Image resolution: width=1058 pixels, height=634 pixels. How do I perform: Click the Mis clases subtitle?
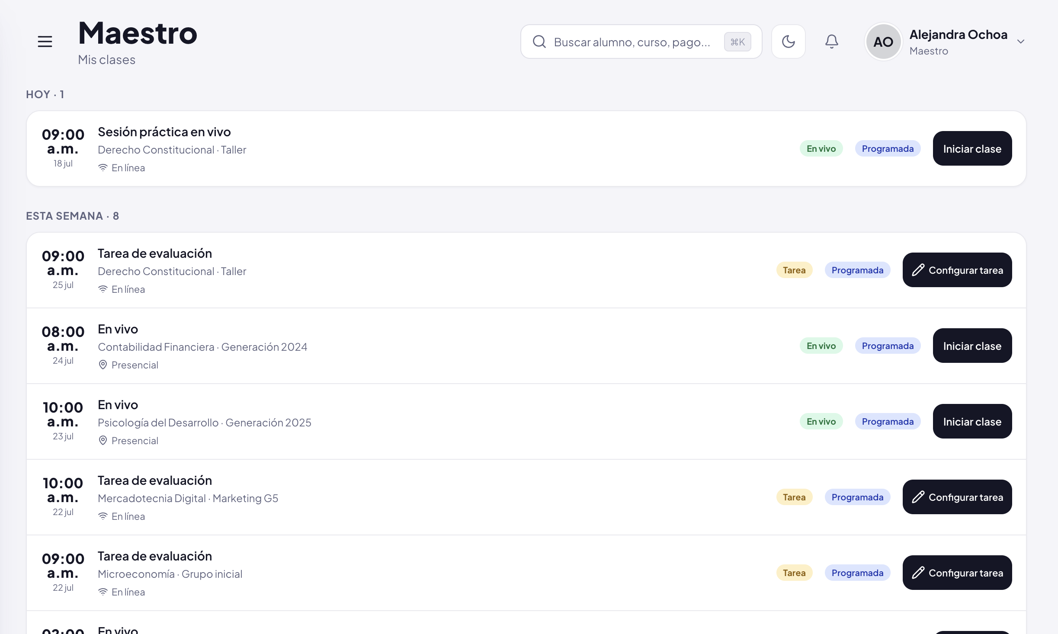point(106,60)
